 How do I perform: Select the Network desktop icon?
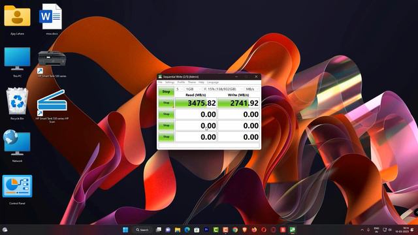point(17,146)
